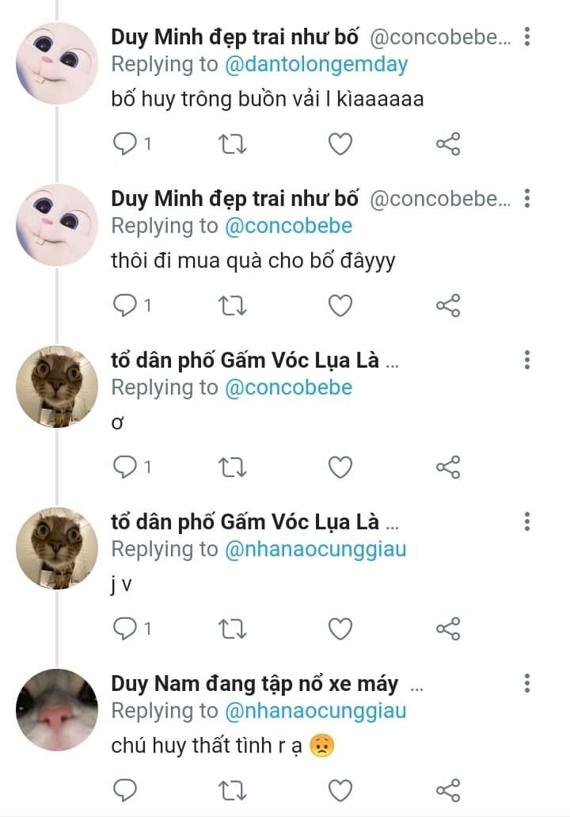Open @nhanaocunggiau link in Duy Nam's tweet
This screenshot has width=570, height=817.
[315, 711]
